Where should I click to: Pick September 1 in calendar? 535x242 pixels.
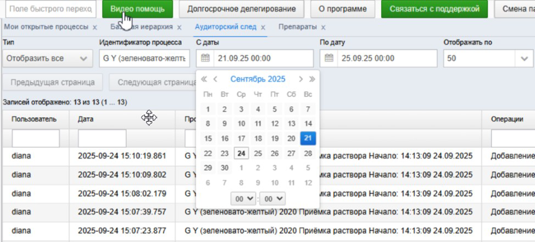click(x=208, y=110)
